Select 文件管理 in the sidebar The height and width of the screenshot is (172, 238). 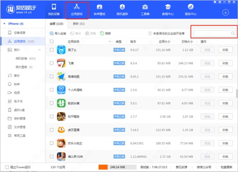(20, 127)
